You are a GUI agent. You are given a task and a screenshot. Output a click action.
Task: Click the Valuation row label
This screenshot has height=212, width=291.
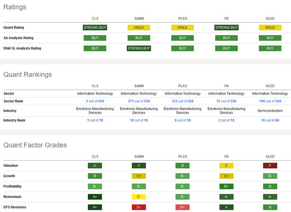[12, 166]
